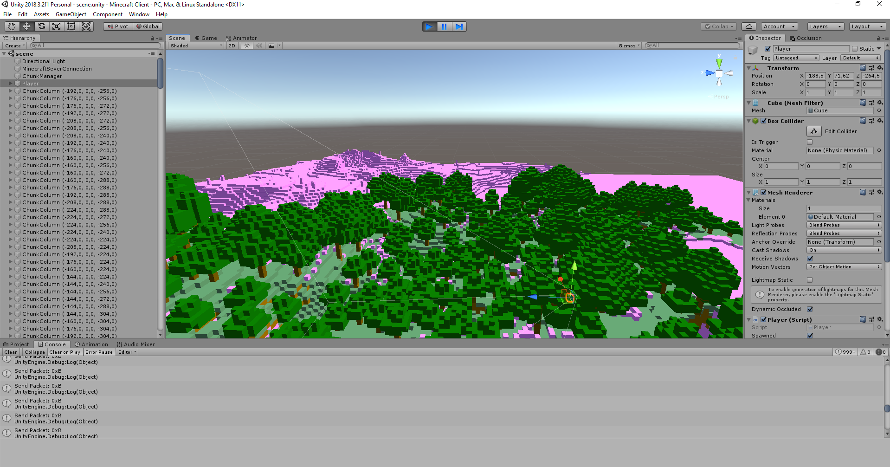Toggle the Static checkbox for Player
The image size is (890, 467).
[855, 49]
